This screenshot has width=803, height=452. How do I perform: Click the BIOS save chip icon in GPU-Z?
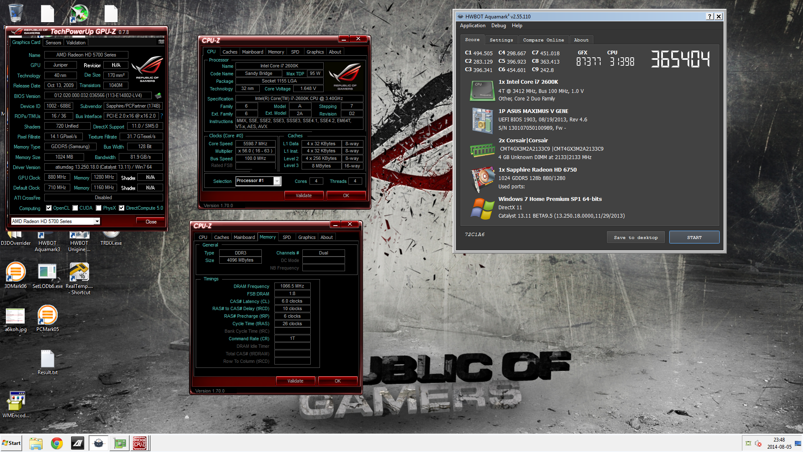click(158, 96)
